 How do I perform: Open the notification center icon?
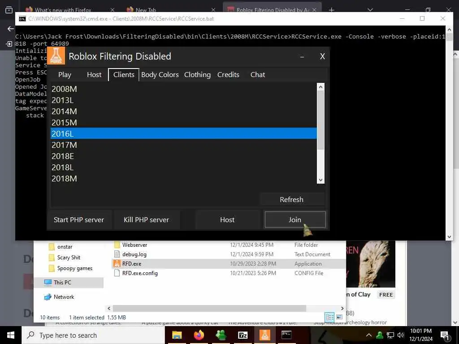445,335
